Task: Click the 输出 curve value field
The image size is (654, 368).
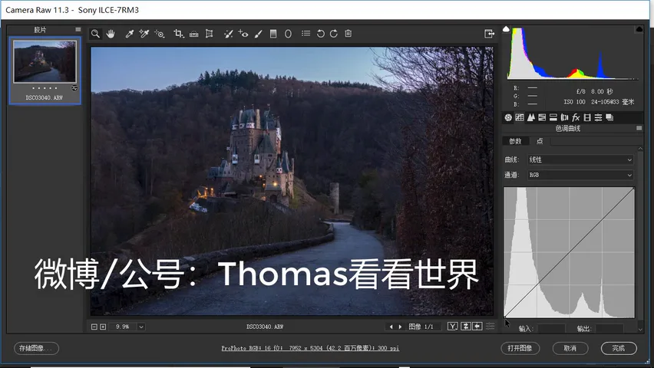Action: [x=609, y=328]
